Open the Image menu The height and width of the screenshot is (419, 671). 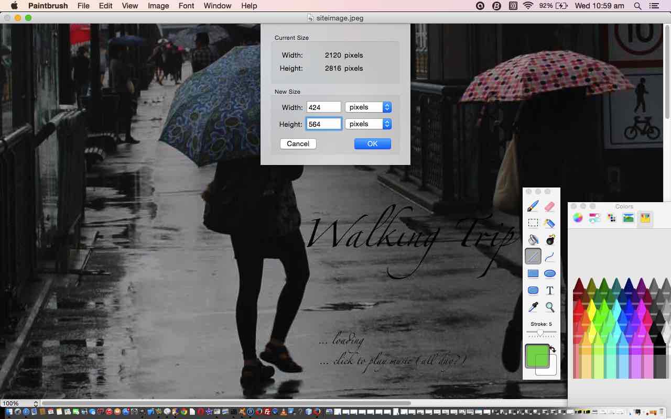tap(158, 6)
